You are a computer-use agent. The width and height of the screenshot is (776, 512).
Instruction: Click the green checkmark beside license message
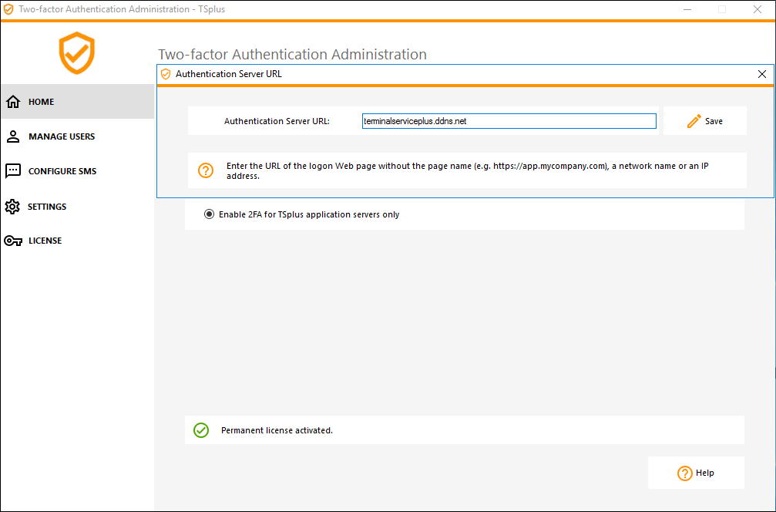coord(201,430)
